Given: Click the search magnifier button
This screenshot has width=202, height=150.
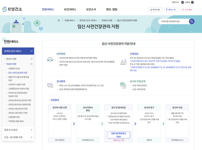Looking at the screenshot, I should 192,21.
